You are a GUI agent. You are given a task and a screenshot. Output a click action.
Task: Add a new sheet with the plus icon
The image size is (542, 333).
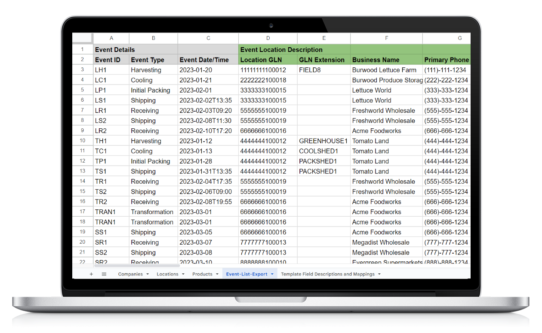pos(91,274)
